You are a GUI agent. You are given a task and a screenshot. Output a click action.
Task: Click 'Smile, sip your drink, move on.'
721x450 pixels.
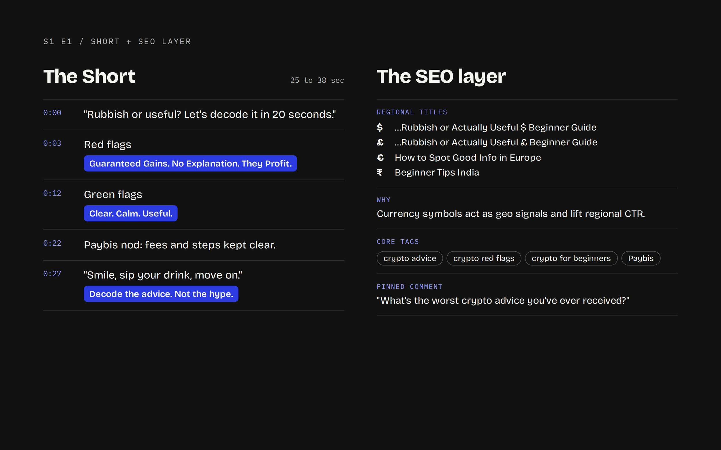pos(163,275)
